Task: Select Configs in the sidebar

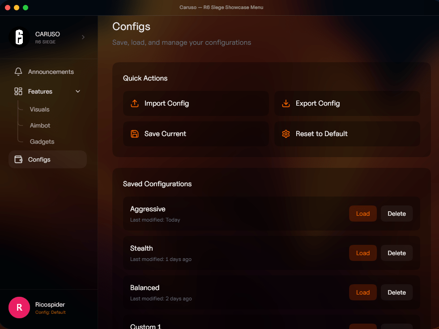Action: coord(47,159)
